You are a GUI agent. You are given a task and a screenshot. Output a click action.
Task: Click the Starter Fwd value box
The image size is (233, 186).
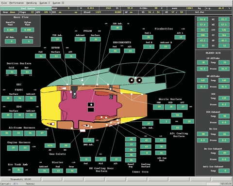click(58, 171)
